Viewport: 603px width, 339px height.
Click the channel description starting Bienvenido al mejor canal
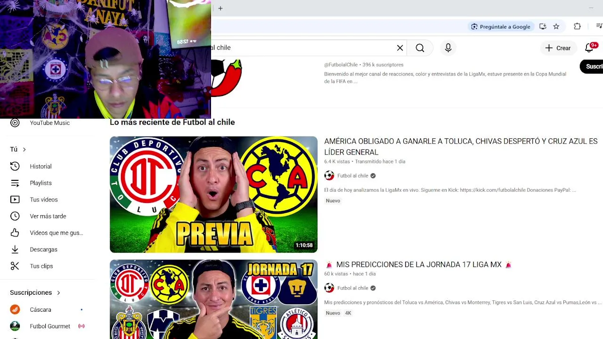[x=445, y=78]
